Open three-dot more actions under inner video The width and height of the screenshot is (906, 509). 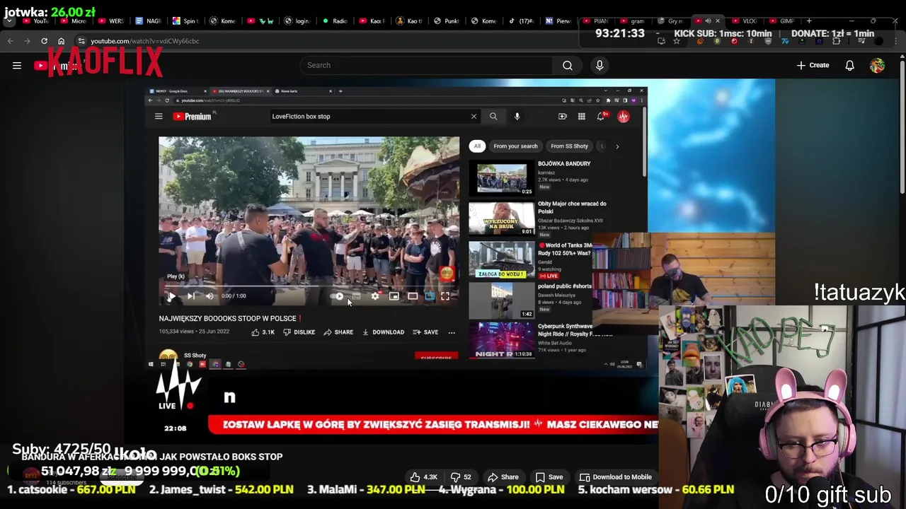tap(452, 332)
